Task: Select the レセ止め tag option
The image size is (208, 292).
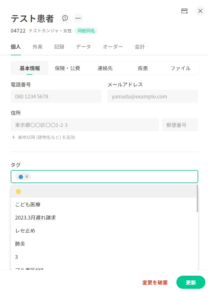Action: click(25, 231)
